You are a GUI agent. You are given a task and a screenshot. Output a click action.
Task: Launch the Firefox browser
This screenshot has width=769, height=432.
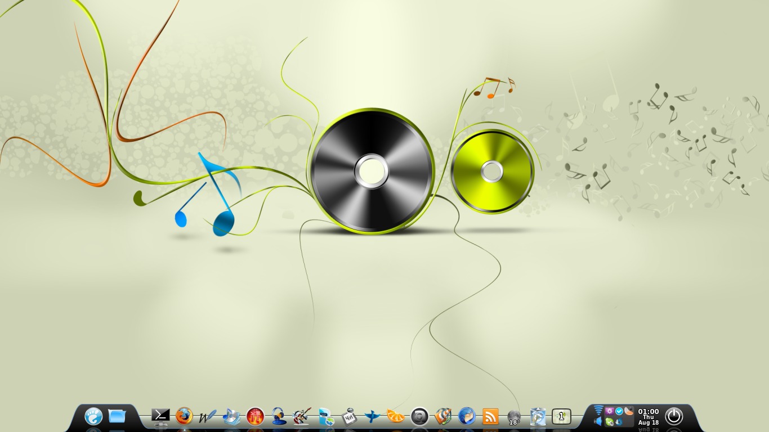click(184, 416)
